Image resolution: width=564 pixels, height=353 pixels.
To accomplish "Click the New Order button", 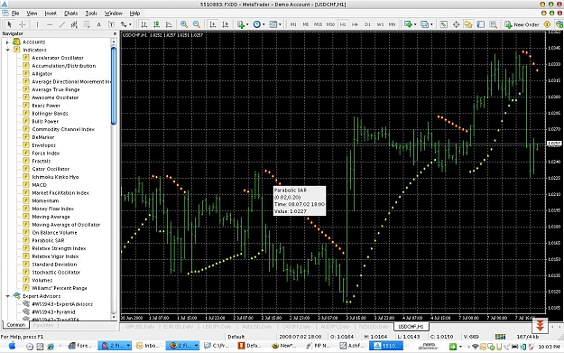I will [522, 24].
